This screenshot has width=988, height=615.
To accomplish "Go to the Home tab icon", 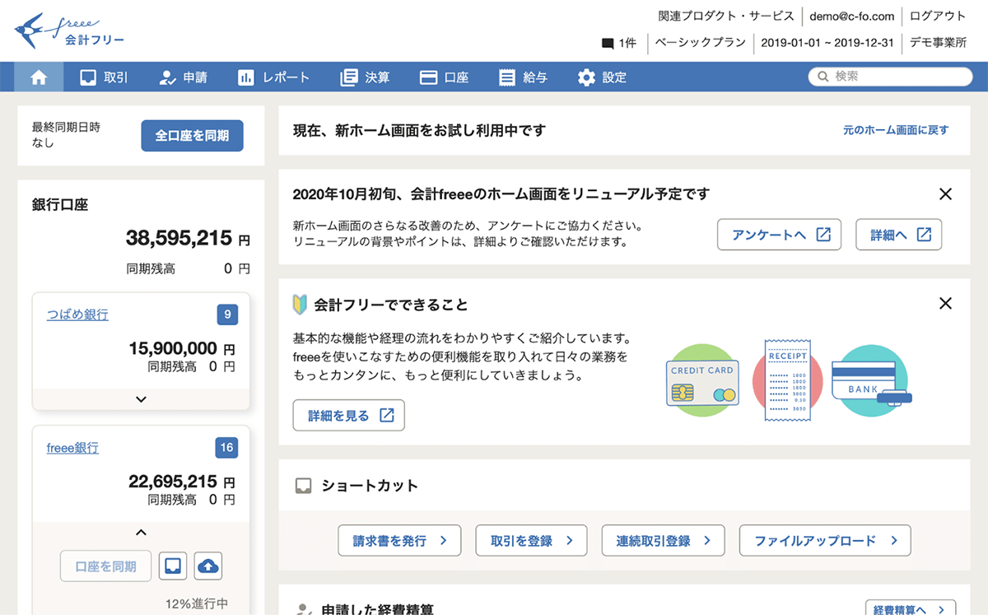I will click(x=39, y=77).
